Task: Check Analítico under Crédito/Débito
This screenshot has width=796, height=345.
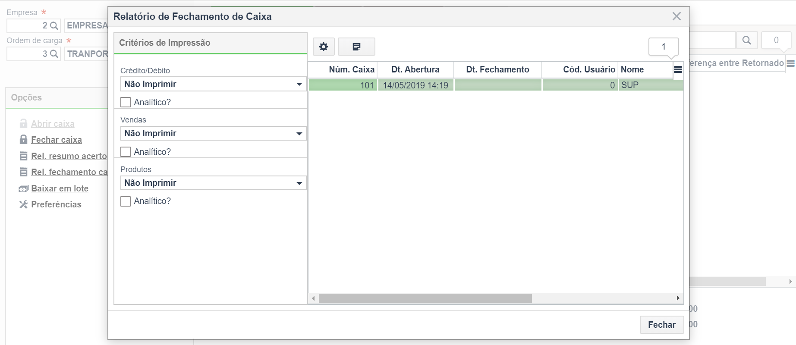Action: pos(126,102)
